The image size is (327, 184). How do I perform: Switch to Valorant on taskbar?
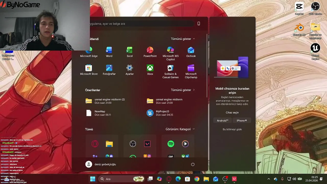234,179
